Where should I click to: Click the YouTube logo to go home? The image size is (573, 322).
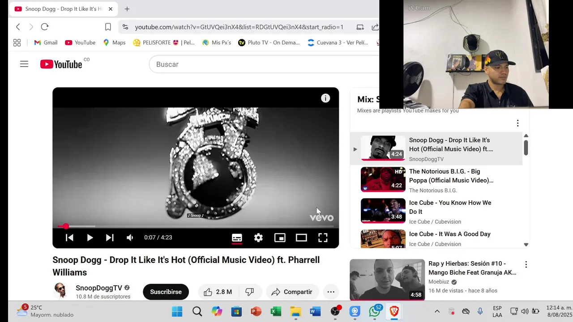click(61, 64)
